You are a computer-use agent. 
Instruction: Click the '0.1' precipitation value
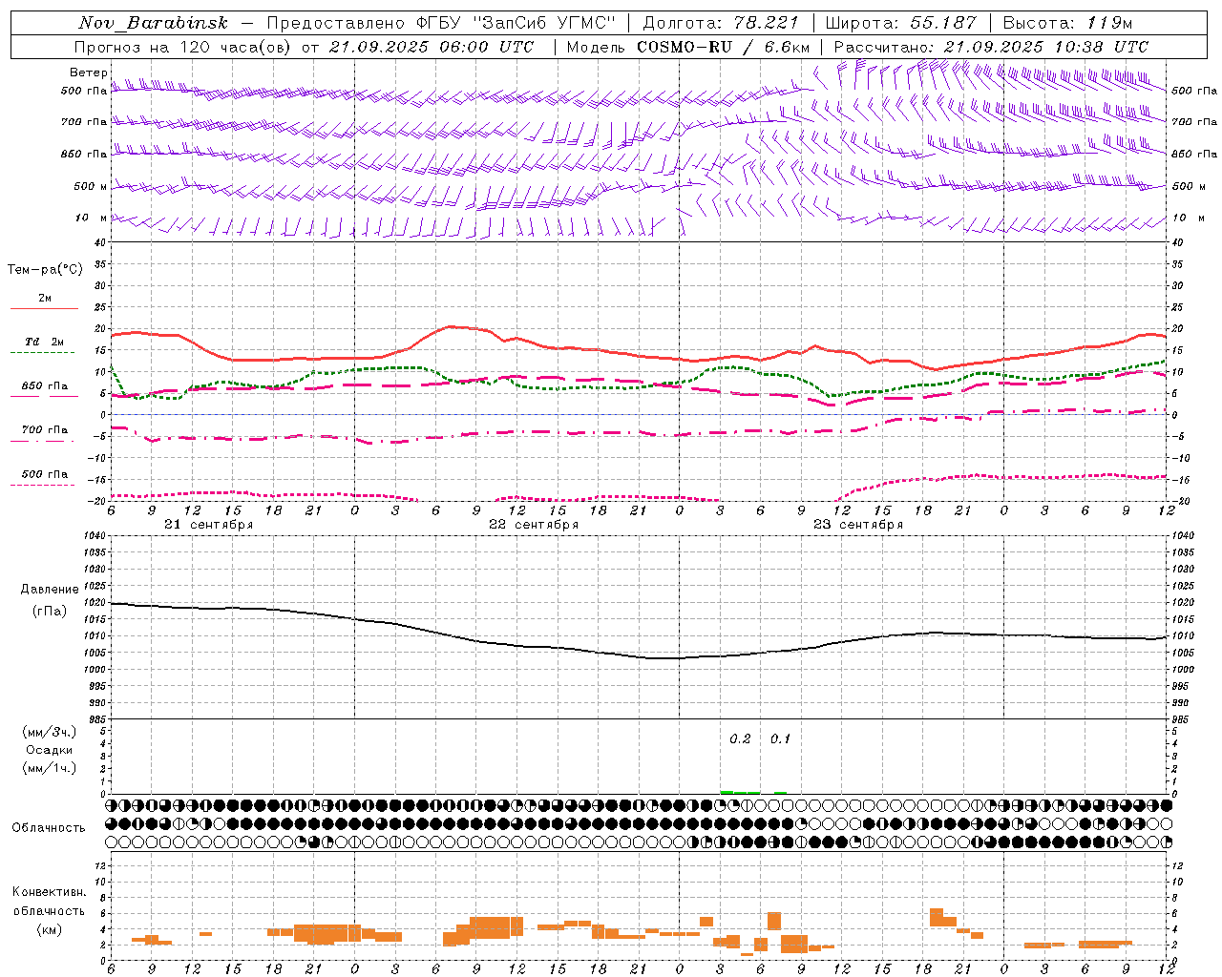(780, 739)
